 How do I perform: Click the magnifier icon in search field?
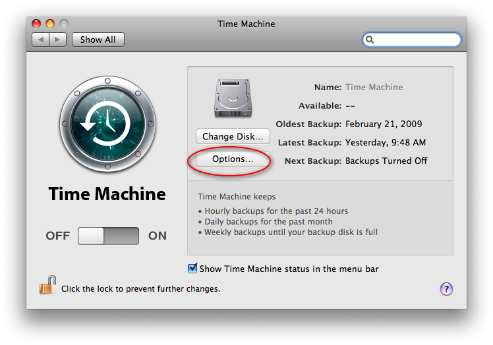[370, 40]
